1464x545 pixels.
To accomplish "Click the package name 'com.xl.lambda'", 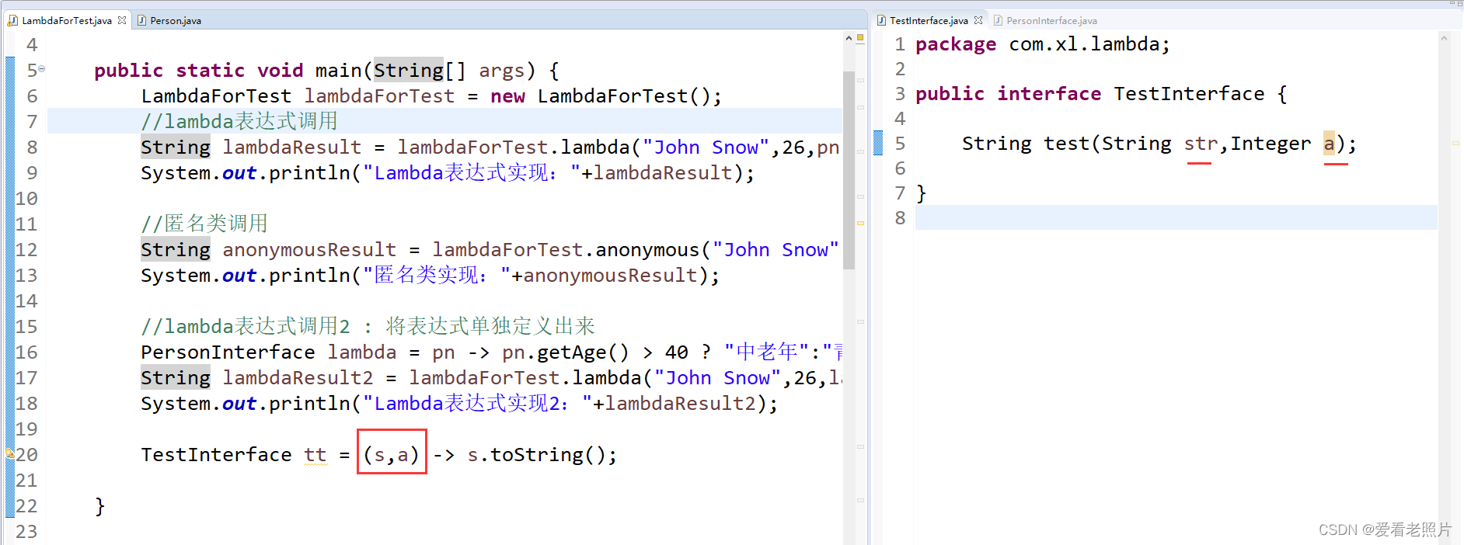I will click(1084, 44).
